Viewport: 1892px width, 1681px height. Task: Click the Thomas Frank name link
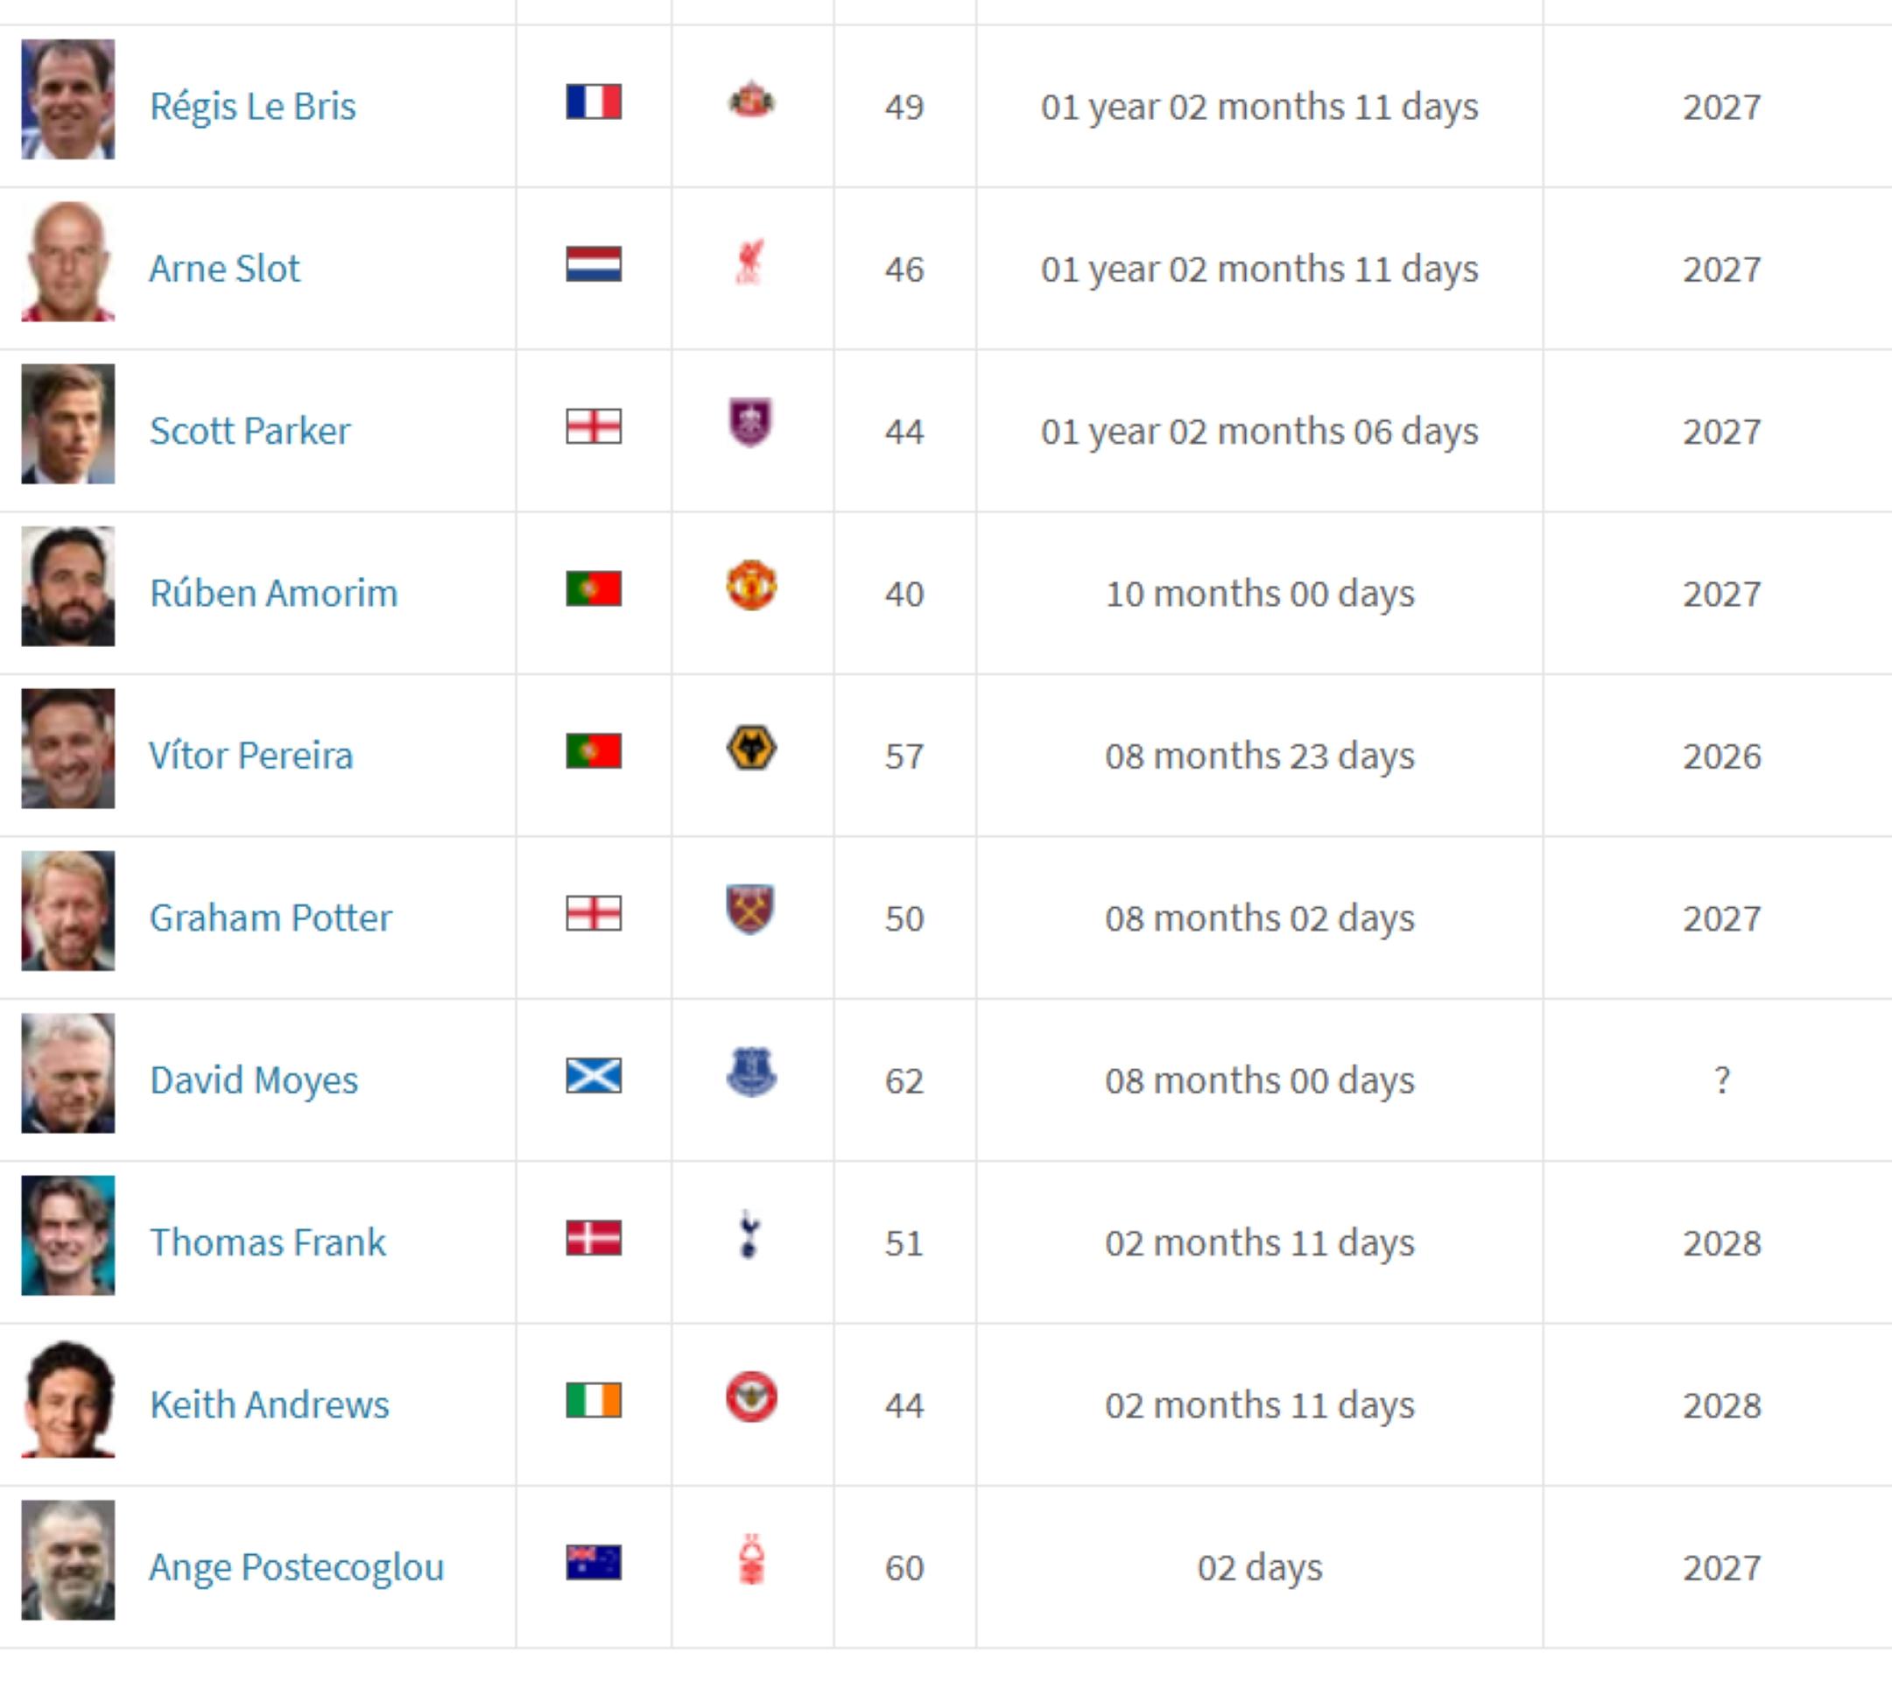[x=268, y=1242]
